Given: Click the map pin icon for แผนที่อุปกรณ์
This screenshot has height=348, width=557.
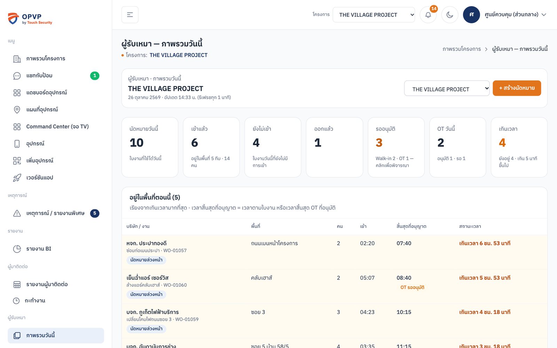Looking at the screenshot, I should [x=17, y=110].
